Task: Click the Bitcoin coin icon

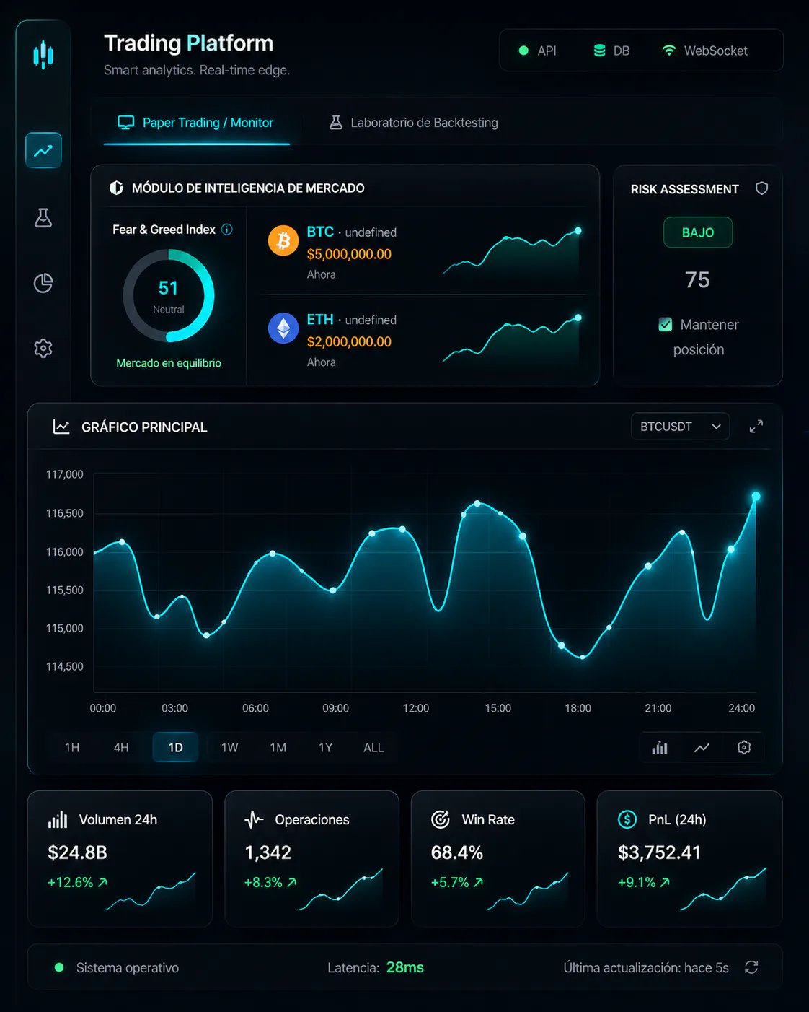Action: tap(283, 240)
